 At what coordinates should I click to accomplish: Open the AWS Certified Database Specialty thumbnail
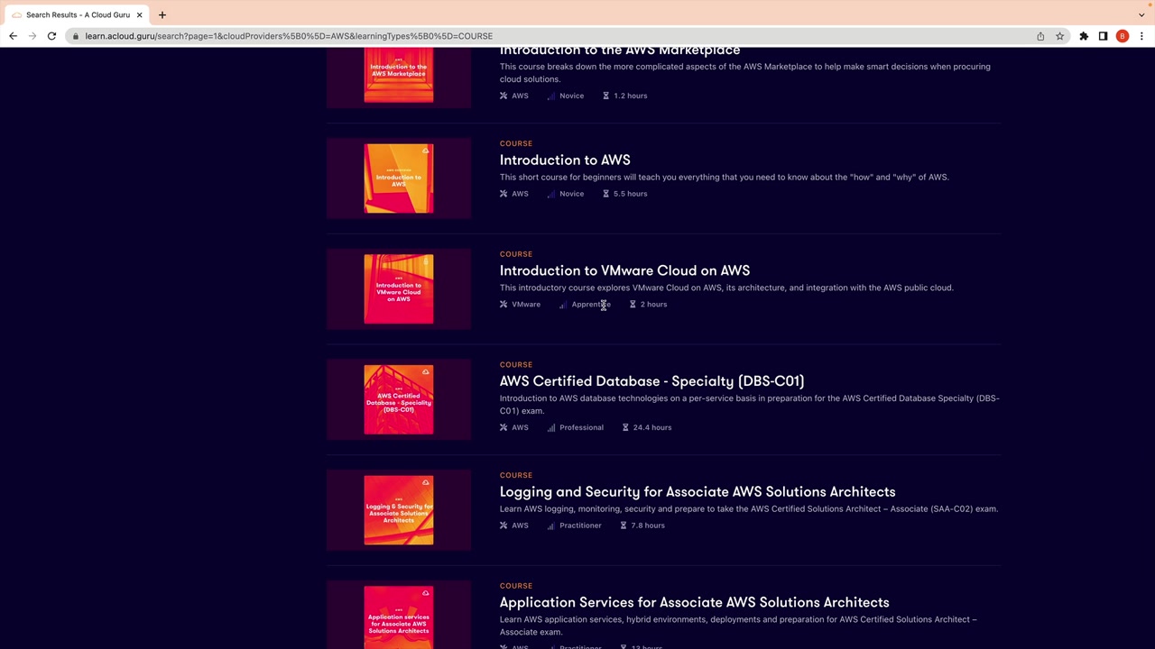(399, 400)
